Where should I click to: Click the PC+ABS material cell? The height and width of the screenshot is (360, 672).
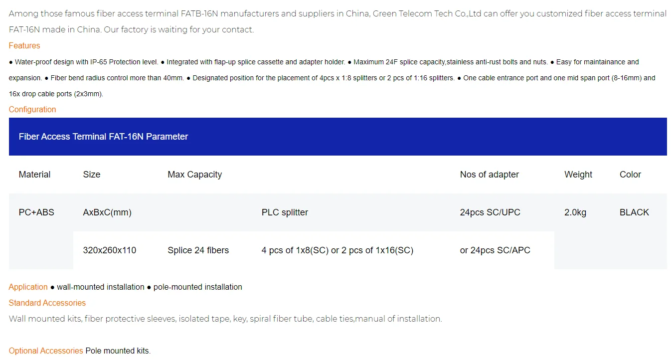pyautogui.click(x=36, y=212)
